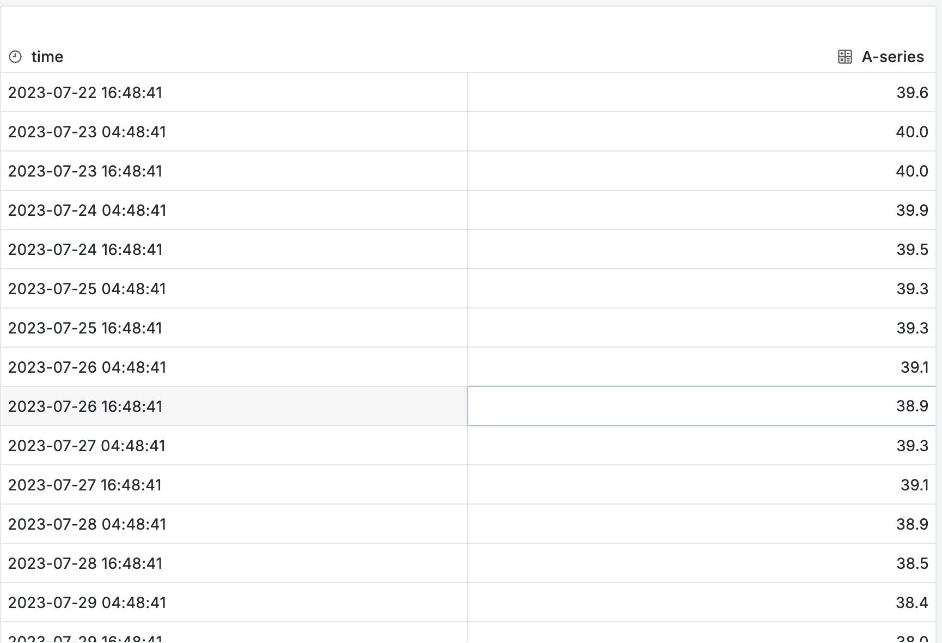Viewport: 942px width, 643px height.
Task: Select the 2023-07-29 04:48:41 time cell
Action: click(87, 603)
